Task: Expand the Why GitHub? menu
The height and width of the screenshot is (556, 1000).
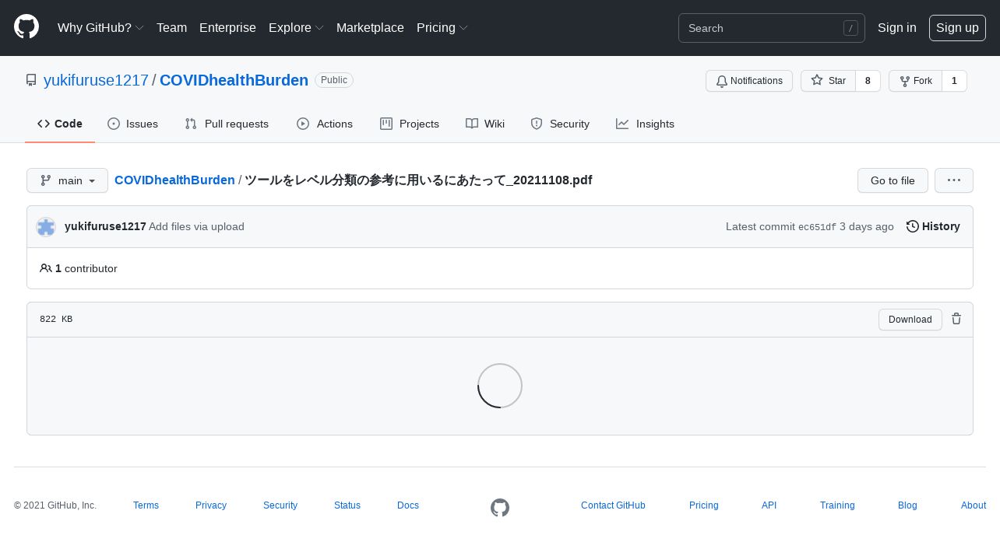Action: click(100, 27)
